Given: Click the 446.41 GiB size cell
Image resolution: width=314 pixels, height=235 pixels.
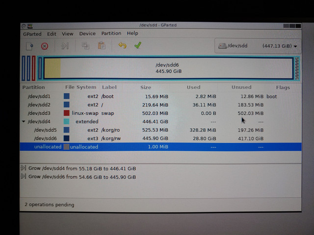Looking at the screenshot, I should coord(155,121).
